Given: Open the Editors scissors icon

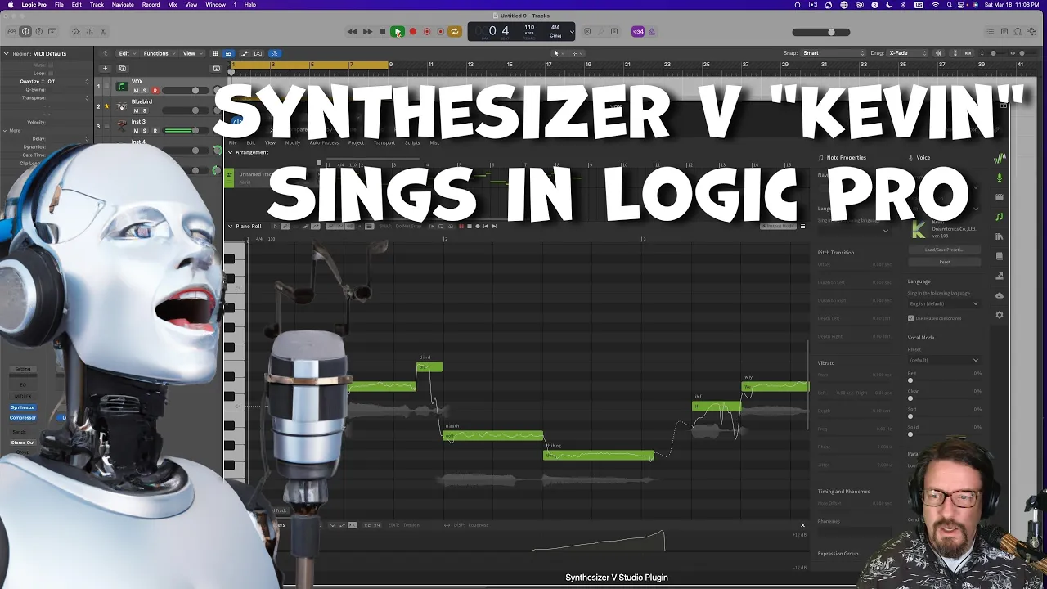Looking at the screenshot, I should pos(103,32).
